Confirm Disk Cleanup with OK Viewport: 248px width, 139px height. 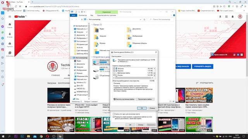tap(142, 108)
